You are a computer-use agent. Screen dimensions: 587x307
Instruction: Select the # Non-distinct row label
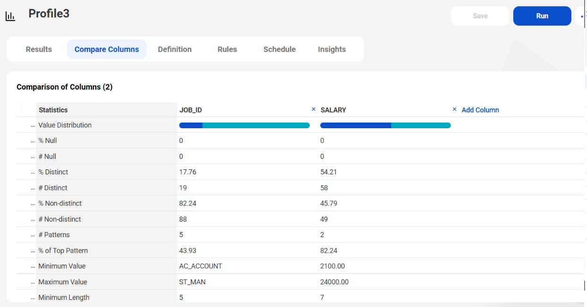60,219
